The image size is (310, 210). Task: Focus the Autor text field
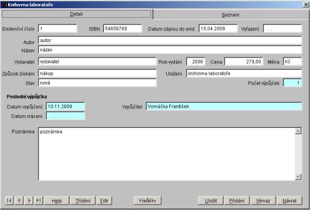coord(169,40)
